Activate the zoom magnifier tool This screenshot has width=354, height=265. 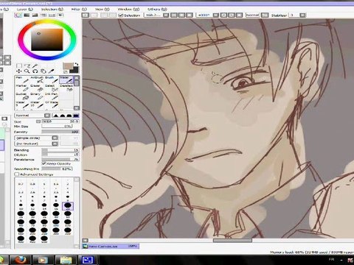coord(27,71)
